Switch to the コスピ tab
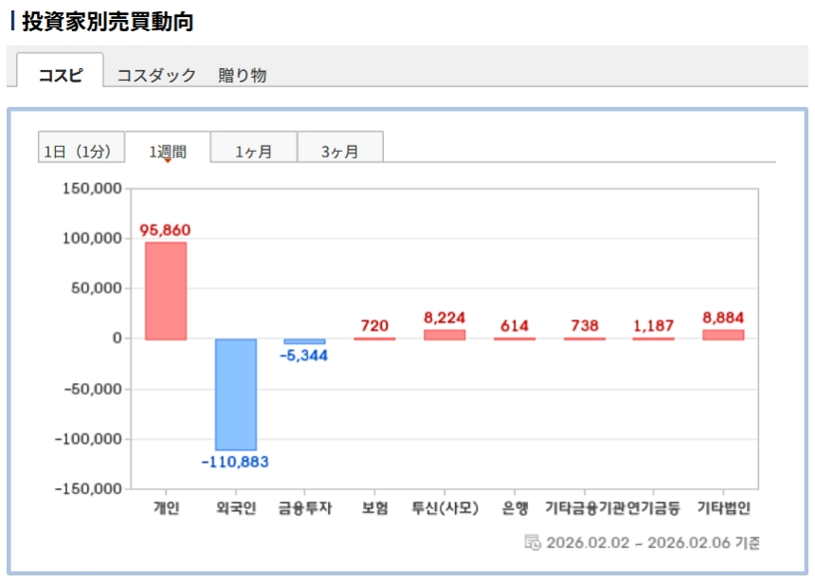Screen dimensions: 815x583 (60, 75)
